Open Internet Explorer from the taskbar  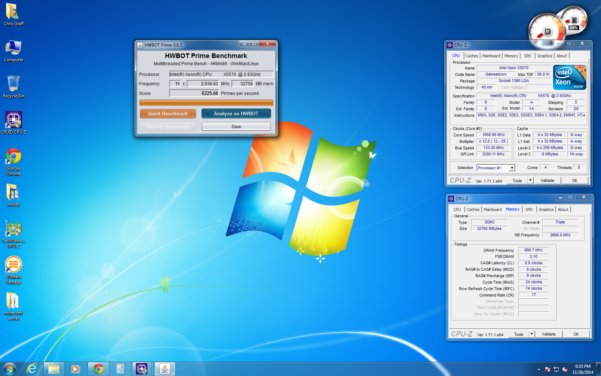pyautogui.click(x=32, y=369)
